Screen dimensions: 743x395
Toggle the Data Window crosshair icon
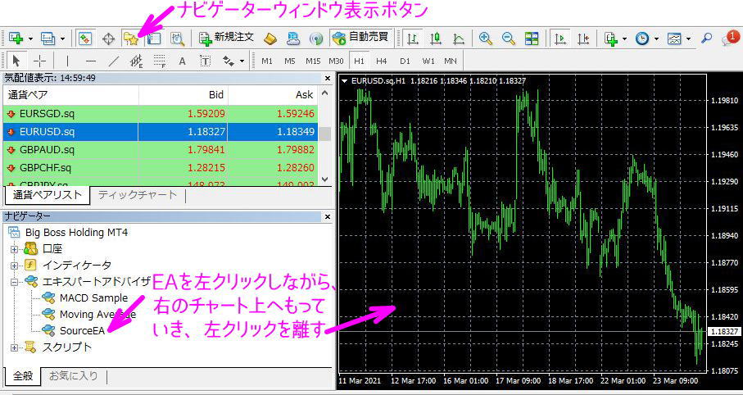click(x=109, y=39)
